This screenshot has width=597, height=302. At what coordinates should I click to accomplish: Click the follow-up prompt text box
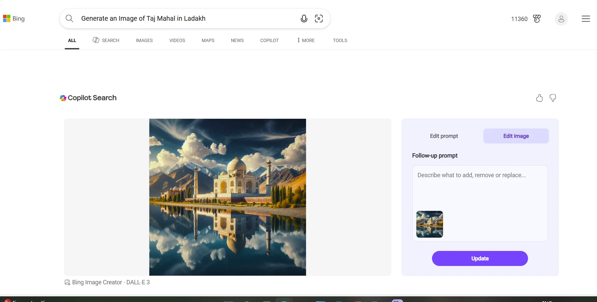480,203
